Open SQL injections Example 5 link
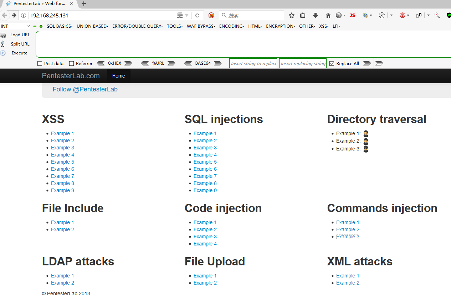Image resolution: width=451 pixels, height=302 pixels. click(205, 162)
